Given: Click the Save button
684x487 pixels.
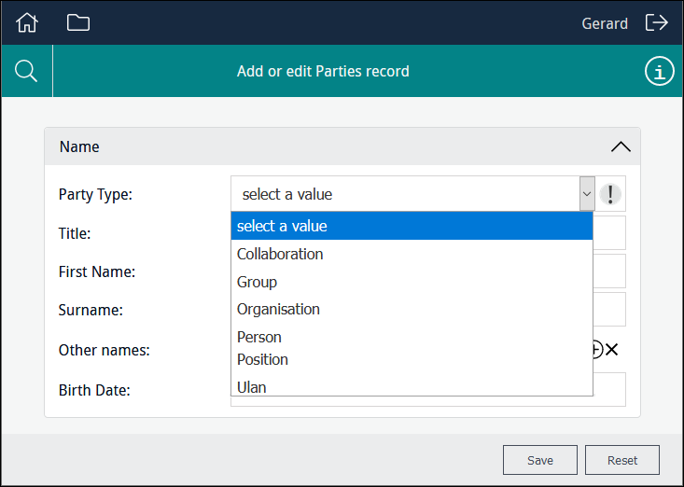Looking at the screenshot, I should click(539, 460).
